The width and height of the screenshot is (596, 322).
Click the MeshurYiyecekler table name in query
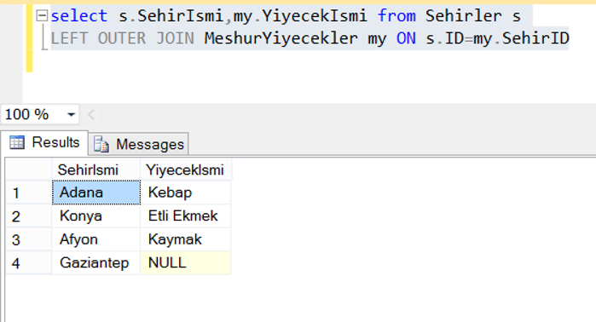[281, 38]
